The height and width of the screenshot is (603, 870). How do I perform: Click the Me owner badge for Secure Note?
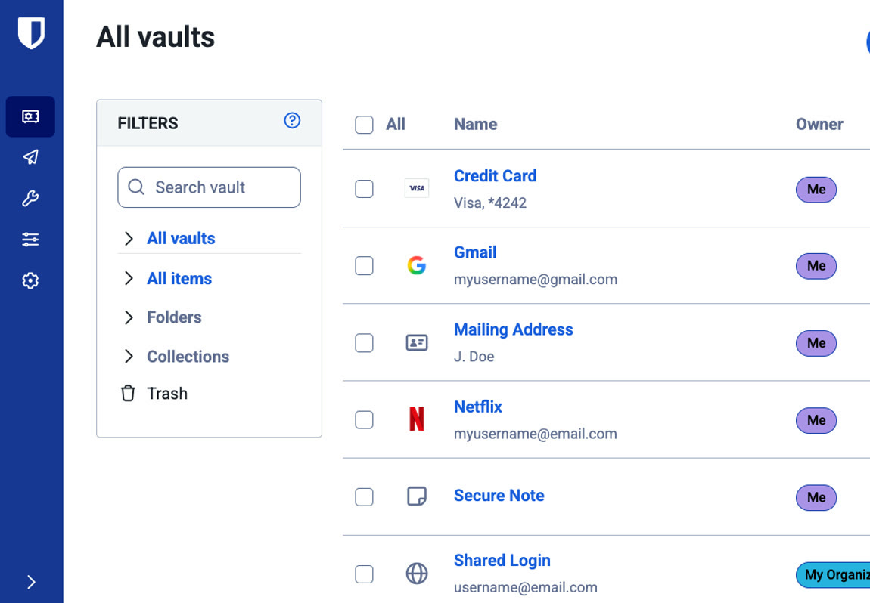816,497
